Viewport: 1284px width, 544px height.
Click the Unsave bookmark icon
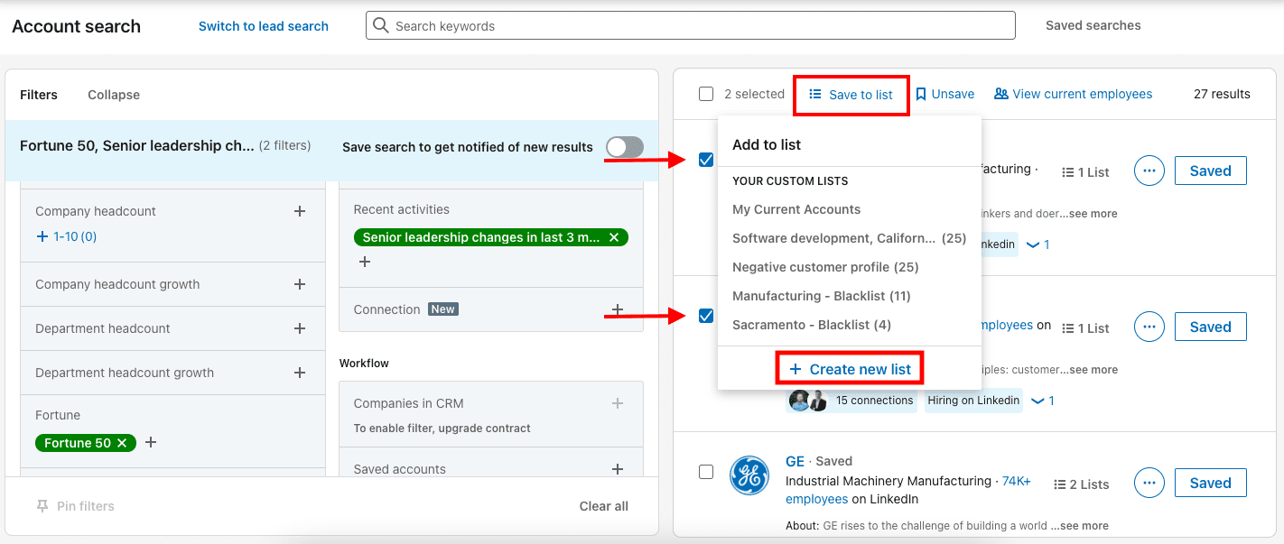[921, 94]
